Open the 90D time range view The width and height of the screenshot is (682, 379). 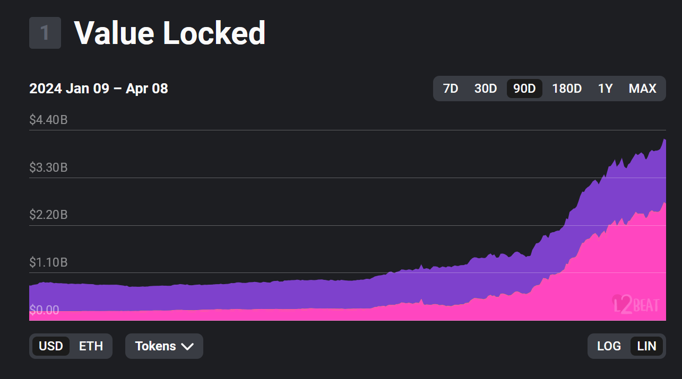524,89
